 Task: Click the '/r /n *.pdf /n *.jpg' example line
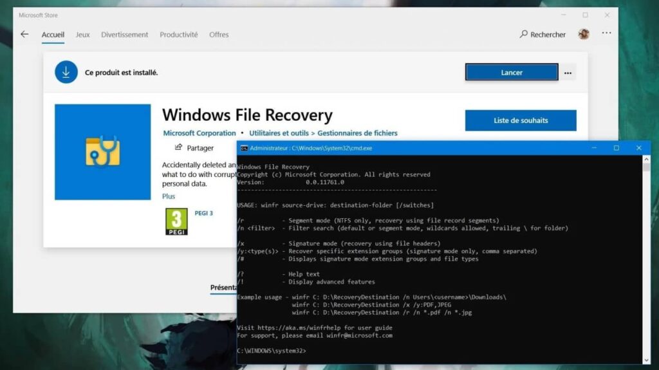pyautogui.click(x=382, y=312)
